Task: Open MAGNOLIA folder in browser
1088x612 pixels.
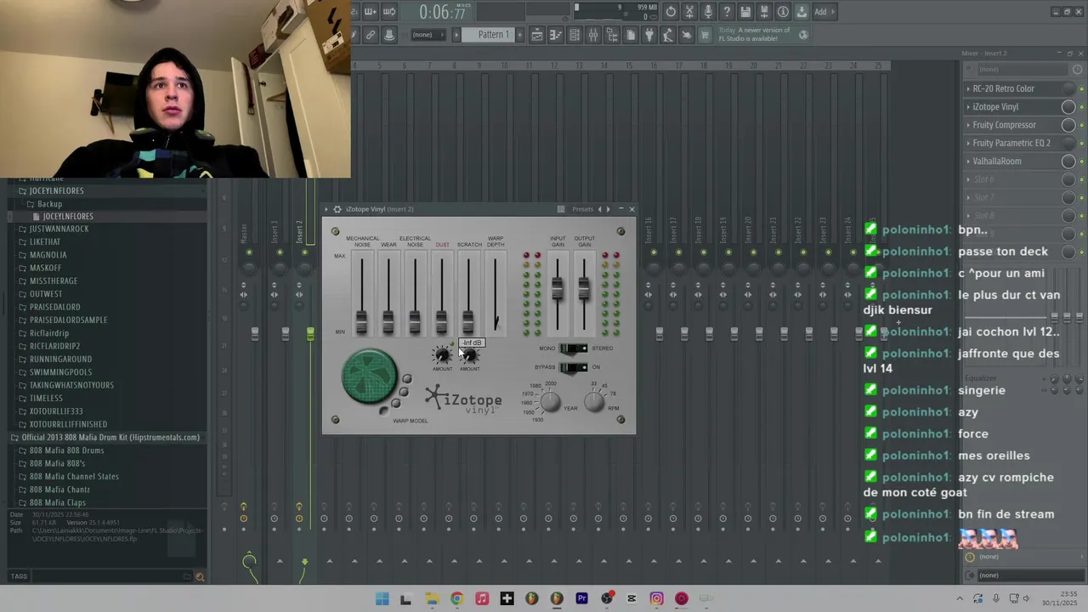Action: coord(48,255)
